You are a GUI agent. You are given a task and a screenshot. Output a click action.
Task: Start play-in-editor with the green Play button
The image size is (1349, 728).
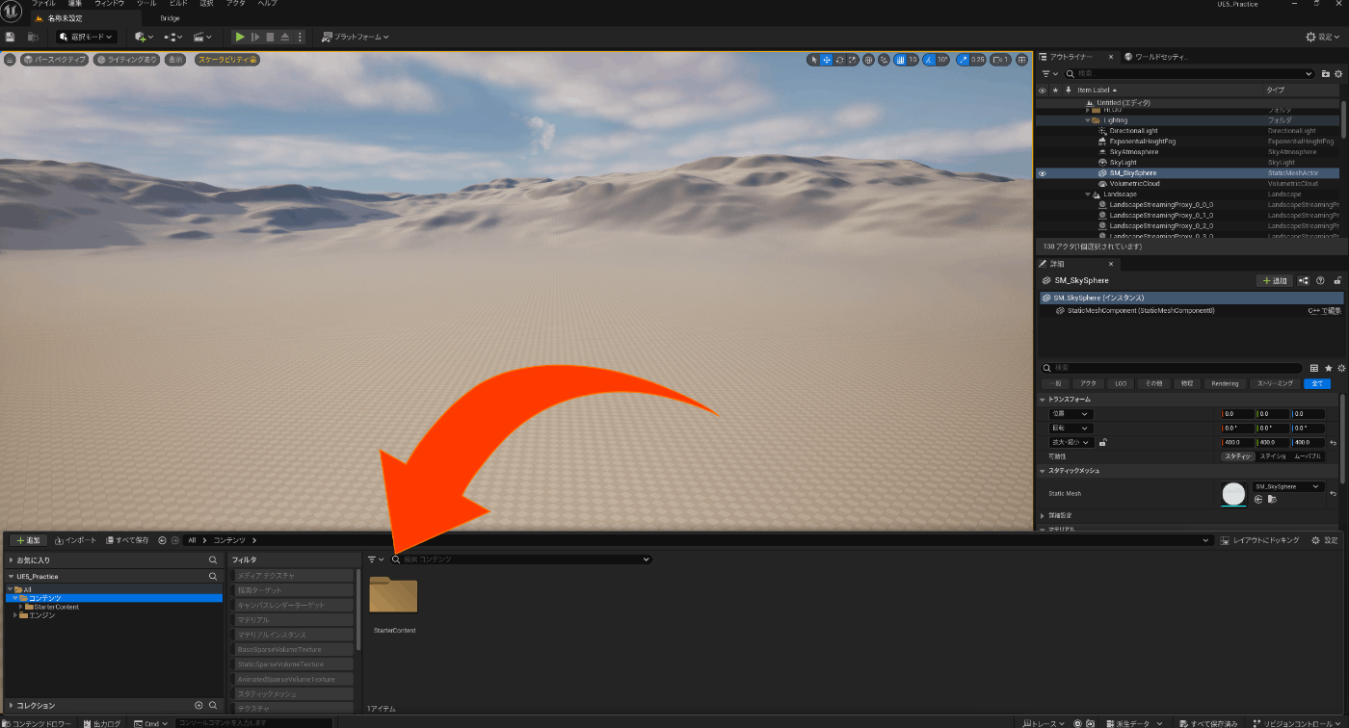(x=240, y=37)
